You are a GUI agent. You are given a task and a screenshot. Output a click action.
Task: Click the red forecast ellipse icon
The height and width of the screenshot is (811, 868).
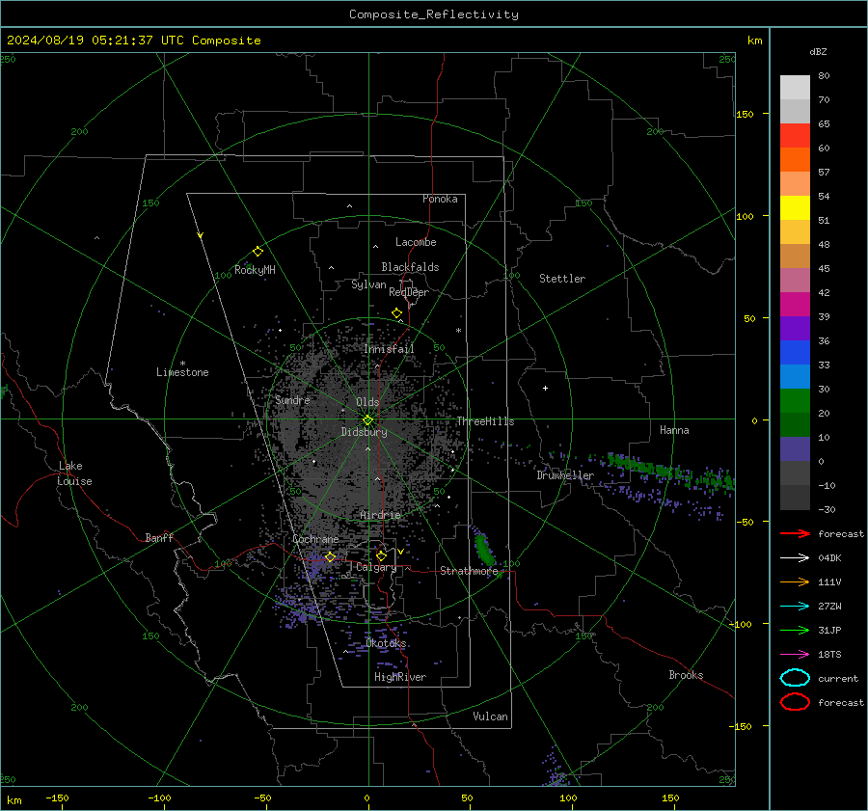(x=795, y=702)
